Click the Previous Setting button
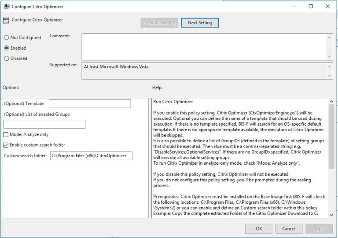 pyautogui.click(x=159, y=23)
